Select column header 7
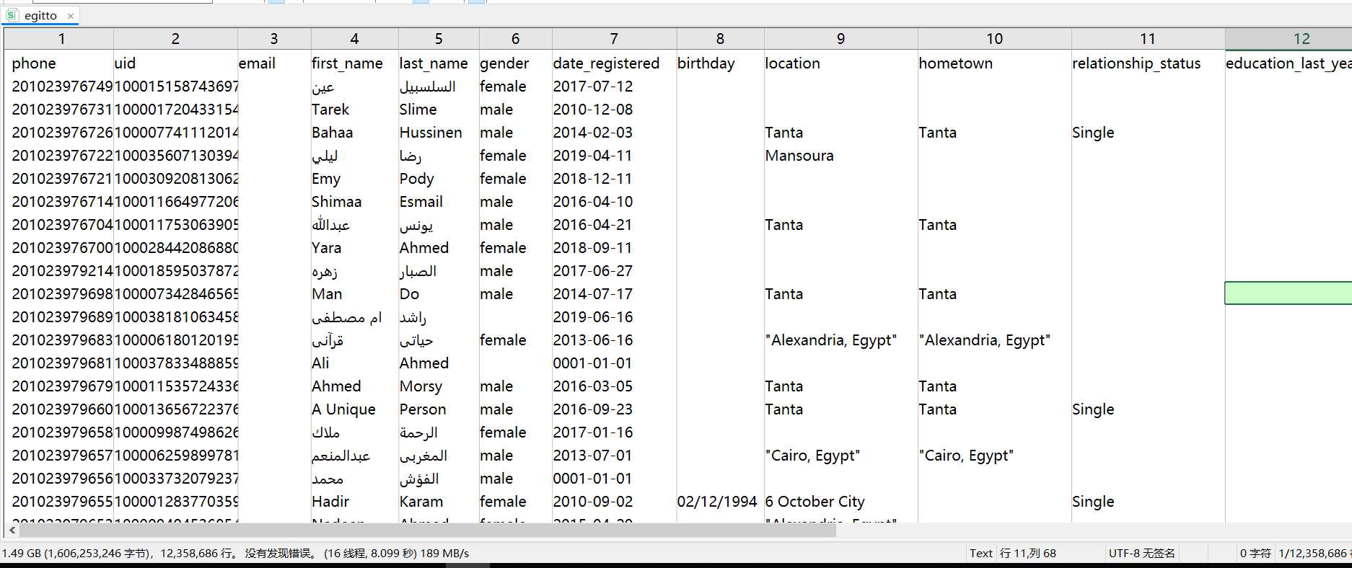 [614, 39]
